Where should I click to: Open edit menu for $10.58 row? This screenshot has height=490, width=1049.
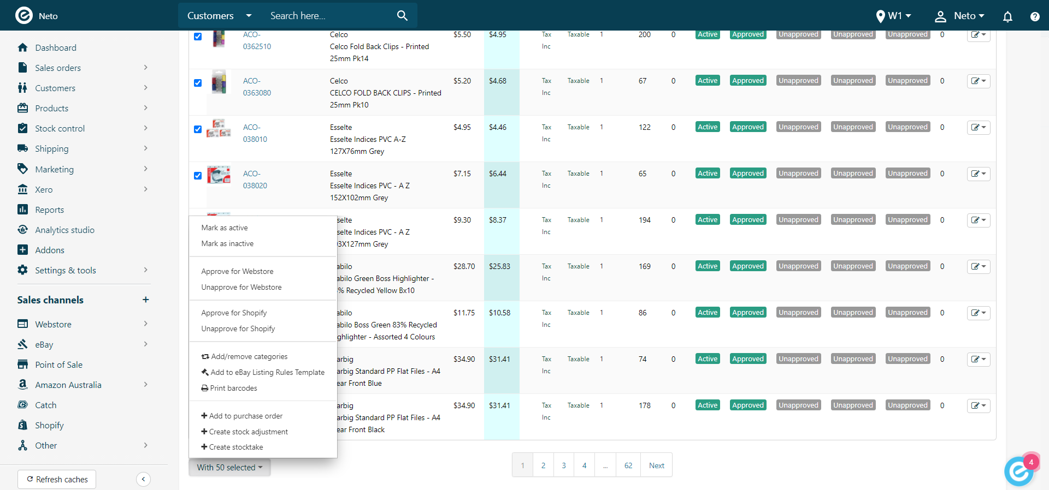coord(979,313)
